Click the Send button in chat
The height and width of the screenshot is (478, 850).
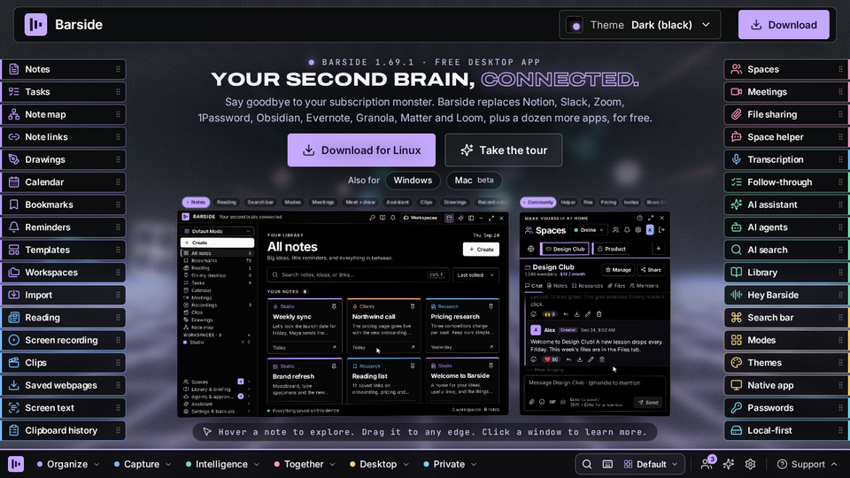click(x=648, y=403)
